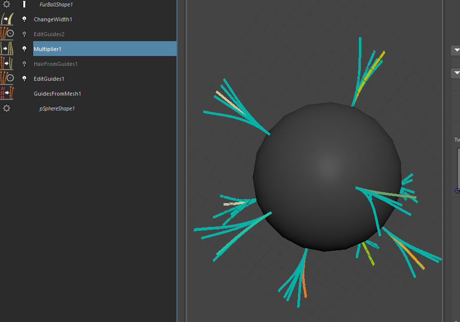Enable the EditGuides2 lightbulb toggle
Image resolution: width=460 pixels, height=322 pixels.
pos(24,34)
